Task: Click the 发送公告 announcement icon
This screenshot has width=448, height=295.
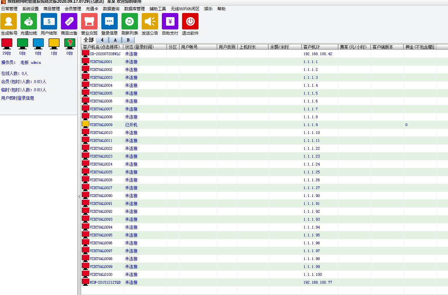Action: point(150,22)
